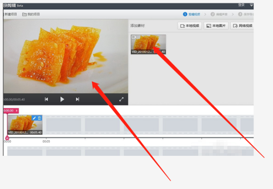Create new project (新建项目)
This screenshot has height=189, width=273.
pyautogui.click(x=10, y=14)
